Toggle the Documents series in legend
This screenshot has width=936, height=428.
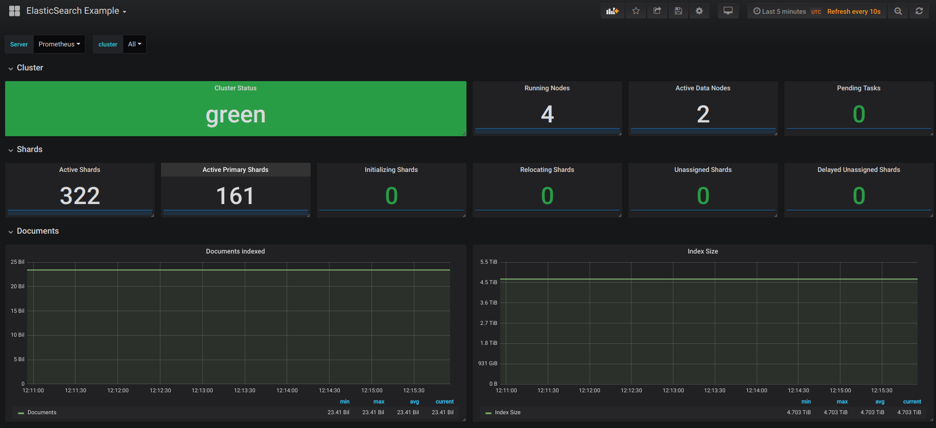click(42, 413)
